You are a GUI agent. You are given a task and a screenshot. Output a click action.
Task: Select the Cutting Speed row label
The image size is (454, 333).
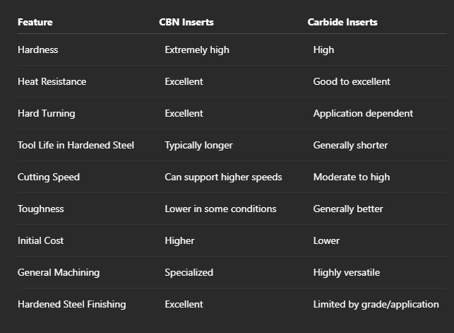pyautogui.click(x=49, y=177)
